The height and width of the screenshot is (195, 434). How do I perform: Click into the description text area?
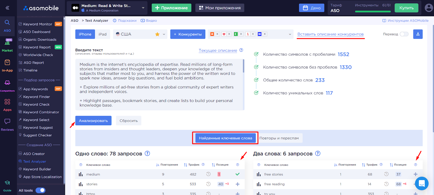coord(159,85)
